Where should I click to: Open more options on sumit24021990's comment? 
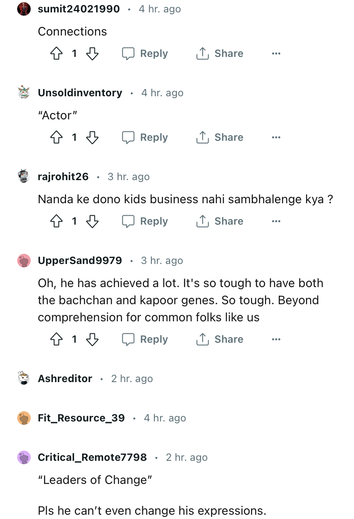point(276,53)
